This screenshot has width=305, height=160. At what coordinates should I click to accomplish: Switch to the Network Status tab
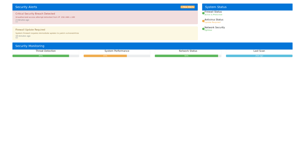coord(188,51)
